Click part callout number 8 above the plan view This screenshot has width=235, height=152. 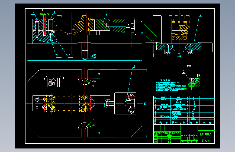tap(134, 66)
